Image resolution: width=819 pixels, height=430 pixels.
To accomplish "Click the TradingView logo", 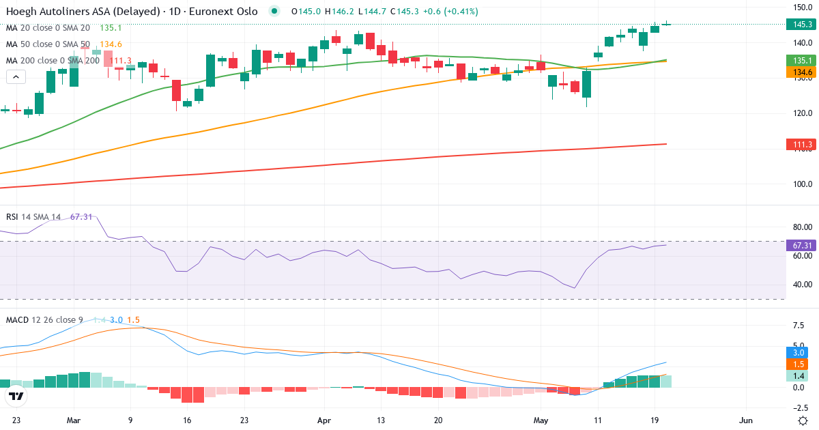I will point(15,397).
